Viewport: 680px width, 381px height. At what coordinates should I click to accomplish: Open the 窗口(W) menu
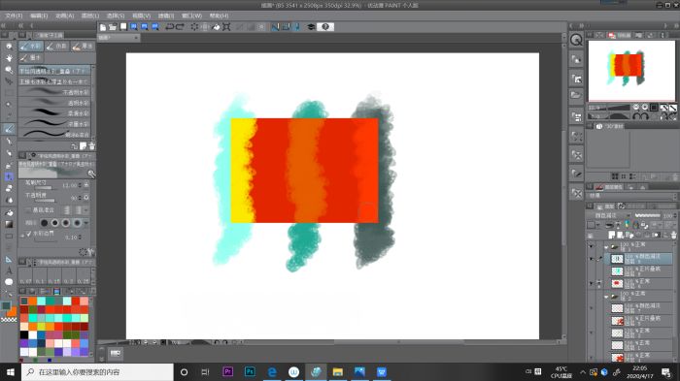[191, 16]
